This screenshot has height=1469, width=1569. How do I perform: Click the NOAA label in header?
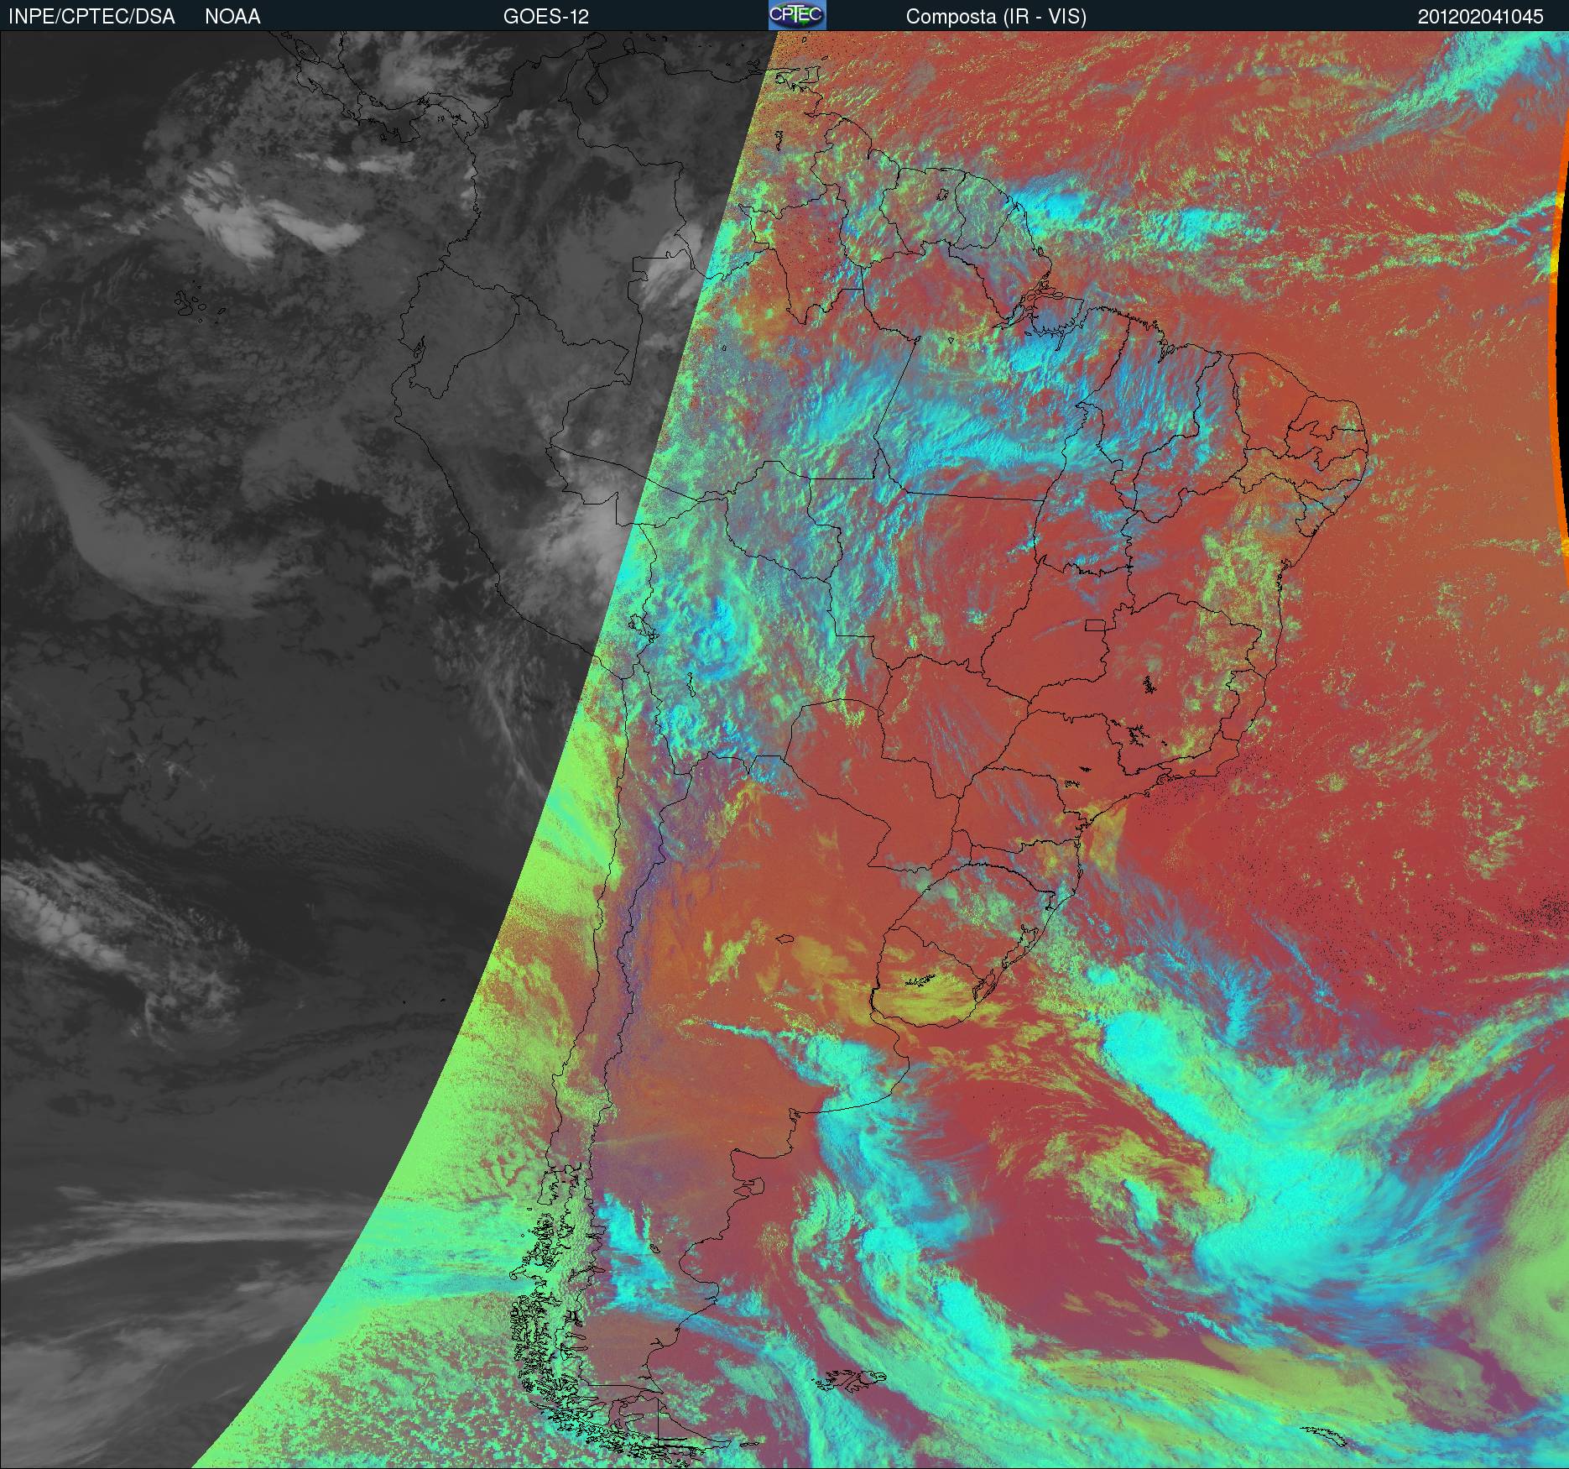[x=232, y=17]
